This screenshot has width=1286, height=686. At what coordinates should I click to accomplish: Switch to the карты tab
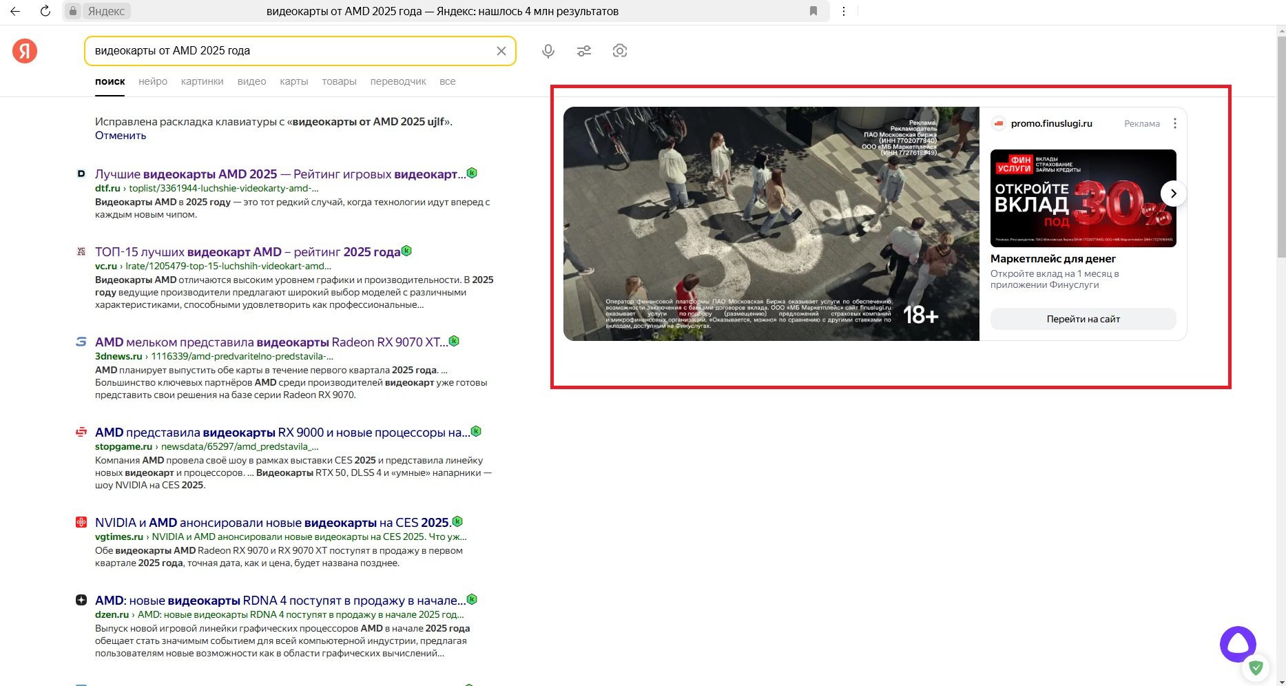(x=294, y=81)
